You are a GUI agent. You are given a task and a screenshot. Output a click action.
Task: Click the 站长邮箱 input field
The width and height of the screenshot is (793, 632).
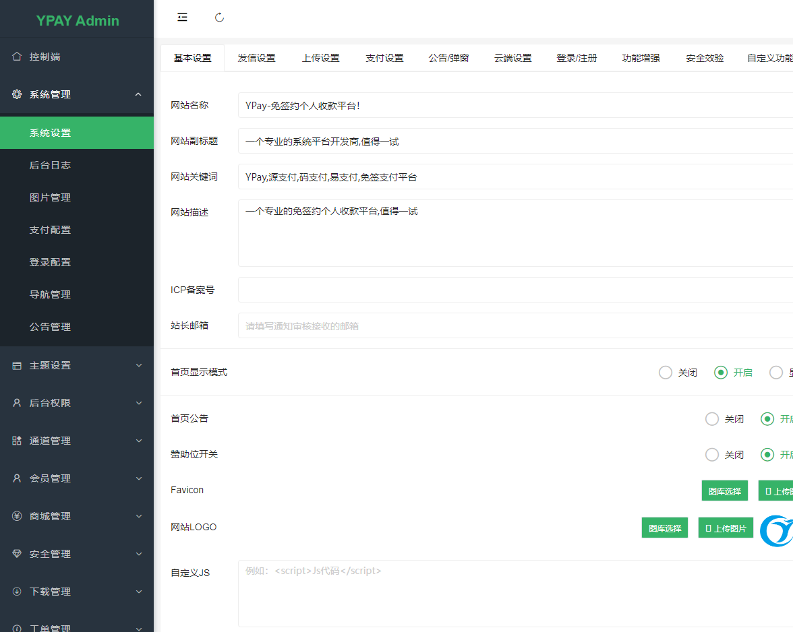pos(515,325)
